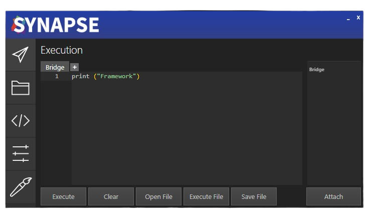Image resolution: width=382 pixels, height=224 pixels.
Task: Open the Execution page via paper plane icon
Action: (21, 55)
